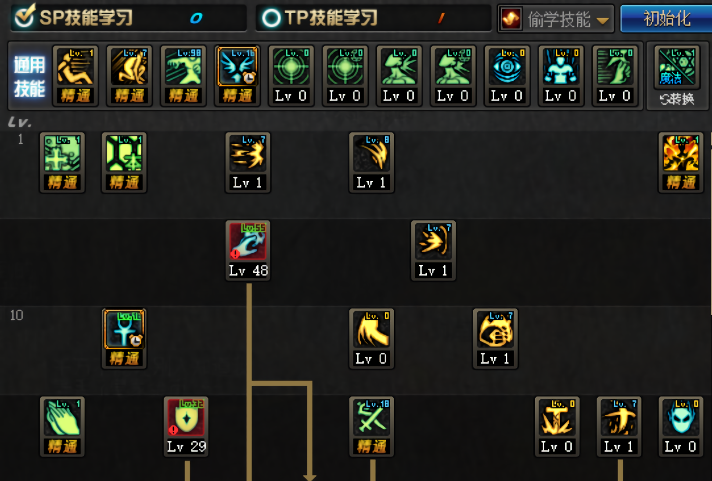The height and width of the screenshot is (481, 712).
Task: Select the Lv 48 red claw skill
Action: coord(248,250)
